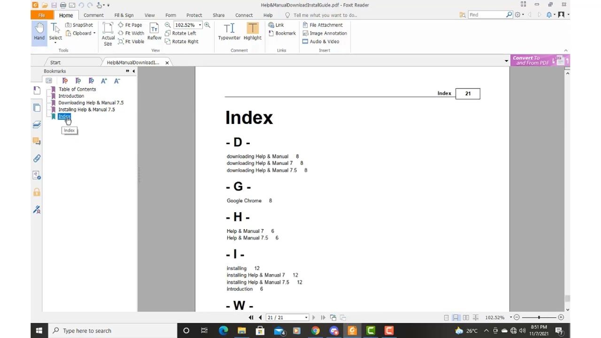
Task: Increase bookmark font size
Action: pos(104,81)
